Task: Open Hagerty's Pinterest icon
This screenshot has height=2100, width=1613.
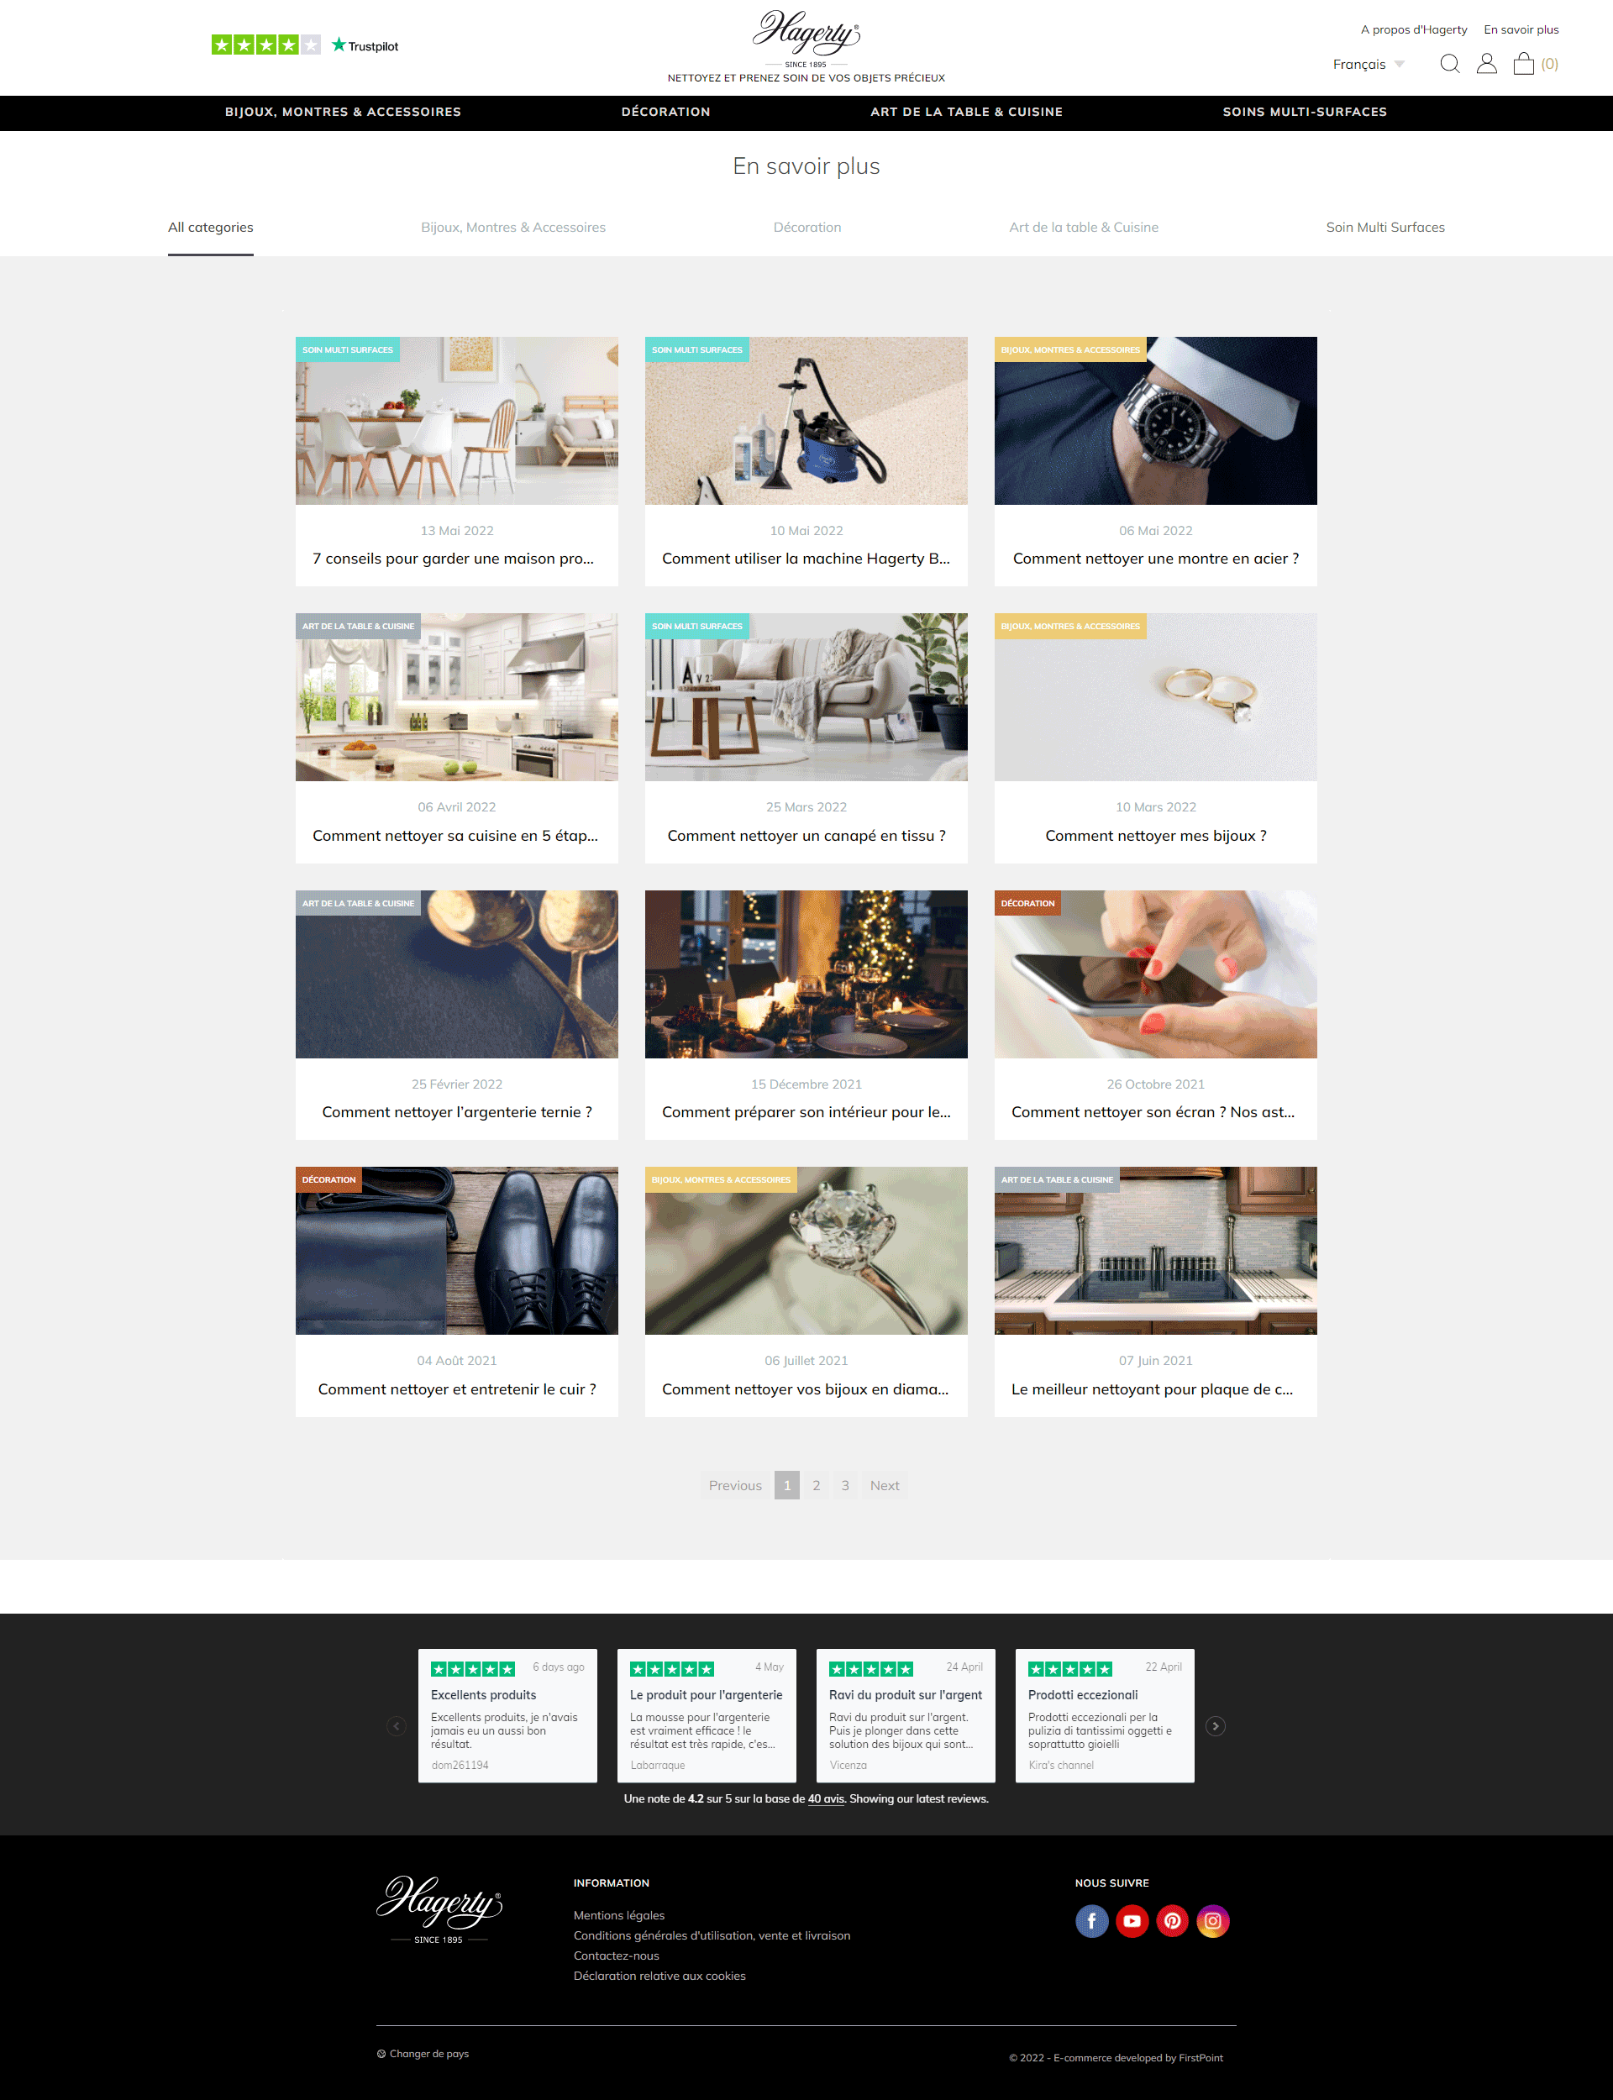Action: point(1172,1920)
